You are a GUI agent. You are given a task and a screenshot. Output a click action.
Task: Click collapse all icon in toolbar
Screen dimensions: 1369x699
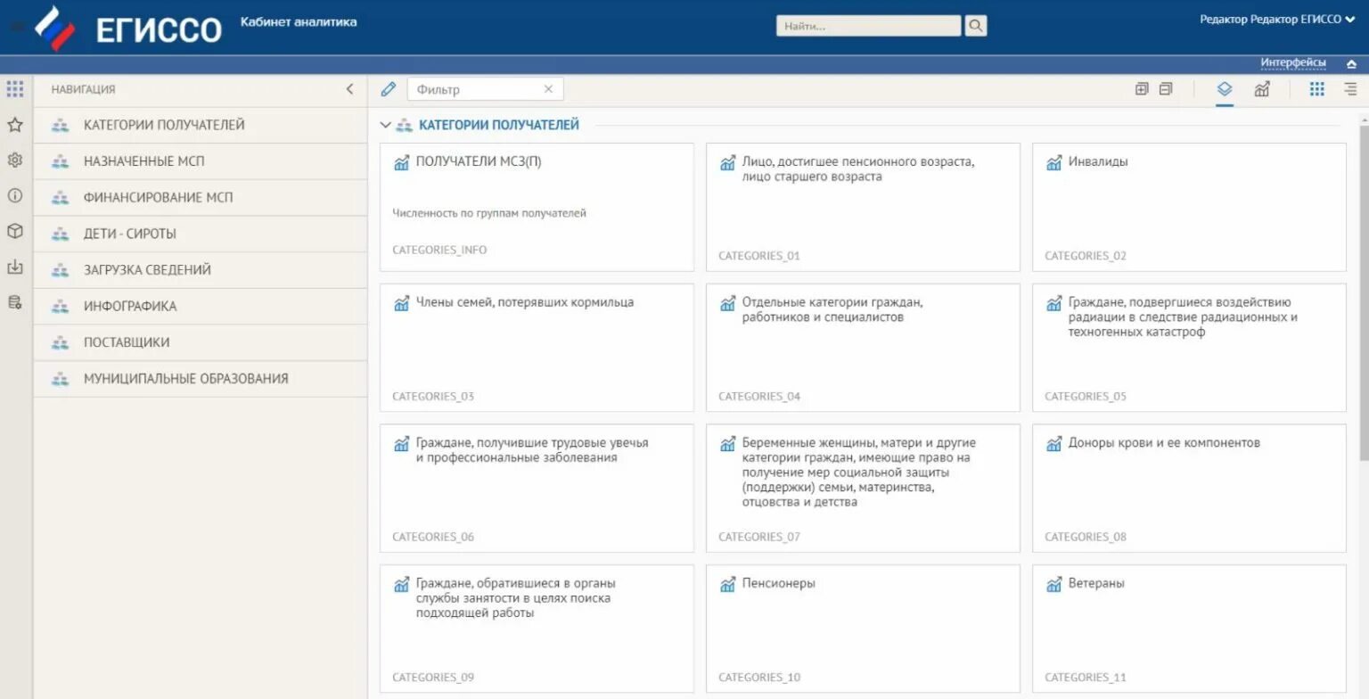1166,89
